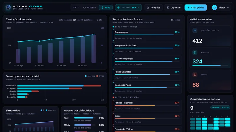The height and width of the screenshot is (132, 236).
Task: Click the globe icon in Concurso selector
Action: click(118, 8)
